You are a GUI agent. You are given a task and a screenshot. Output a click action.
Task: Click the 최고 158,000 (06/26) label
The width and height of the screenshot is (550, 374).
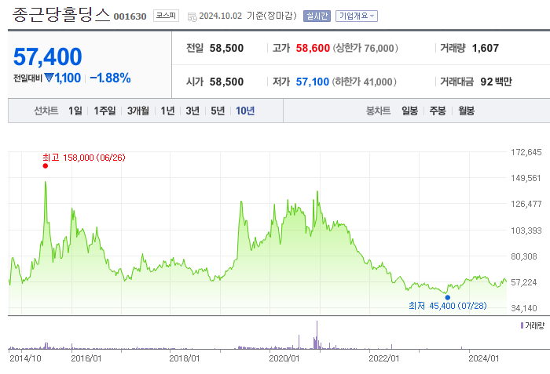coord(84,158)
